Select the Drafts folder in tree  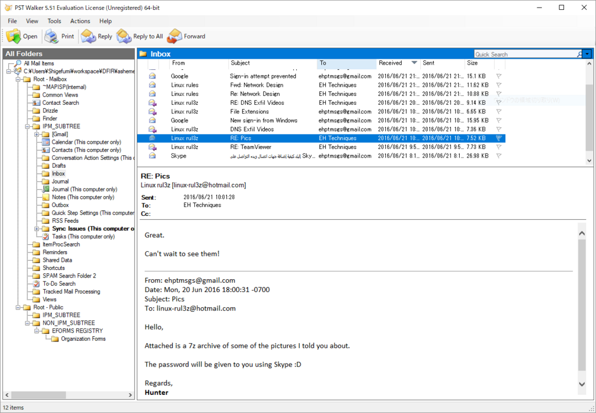(59, 166)
